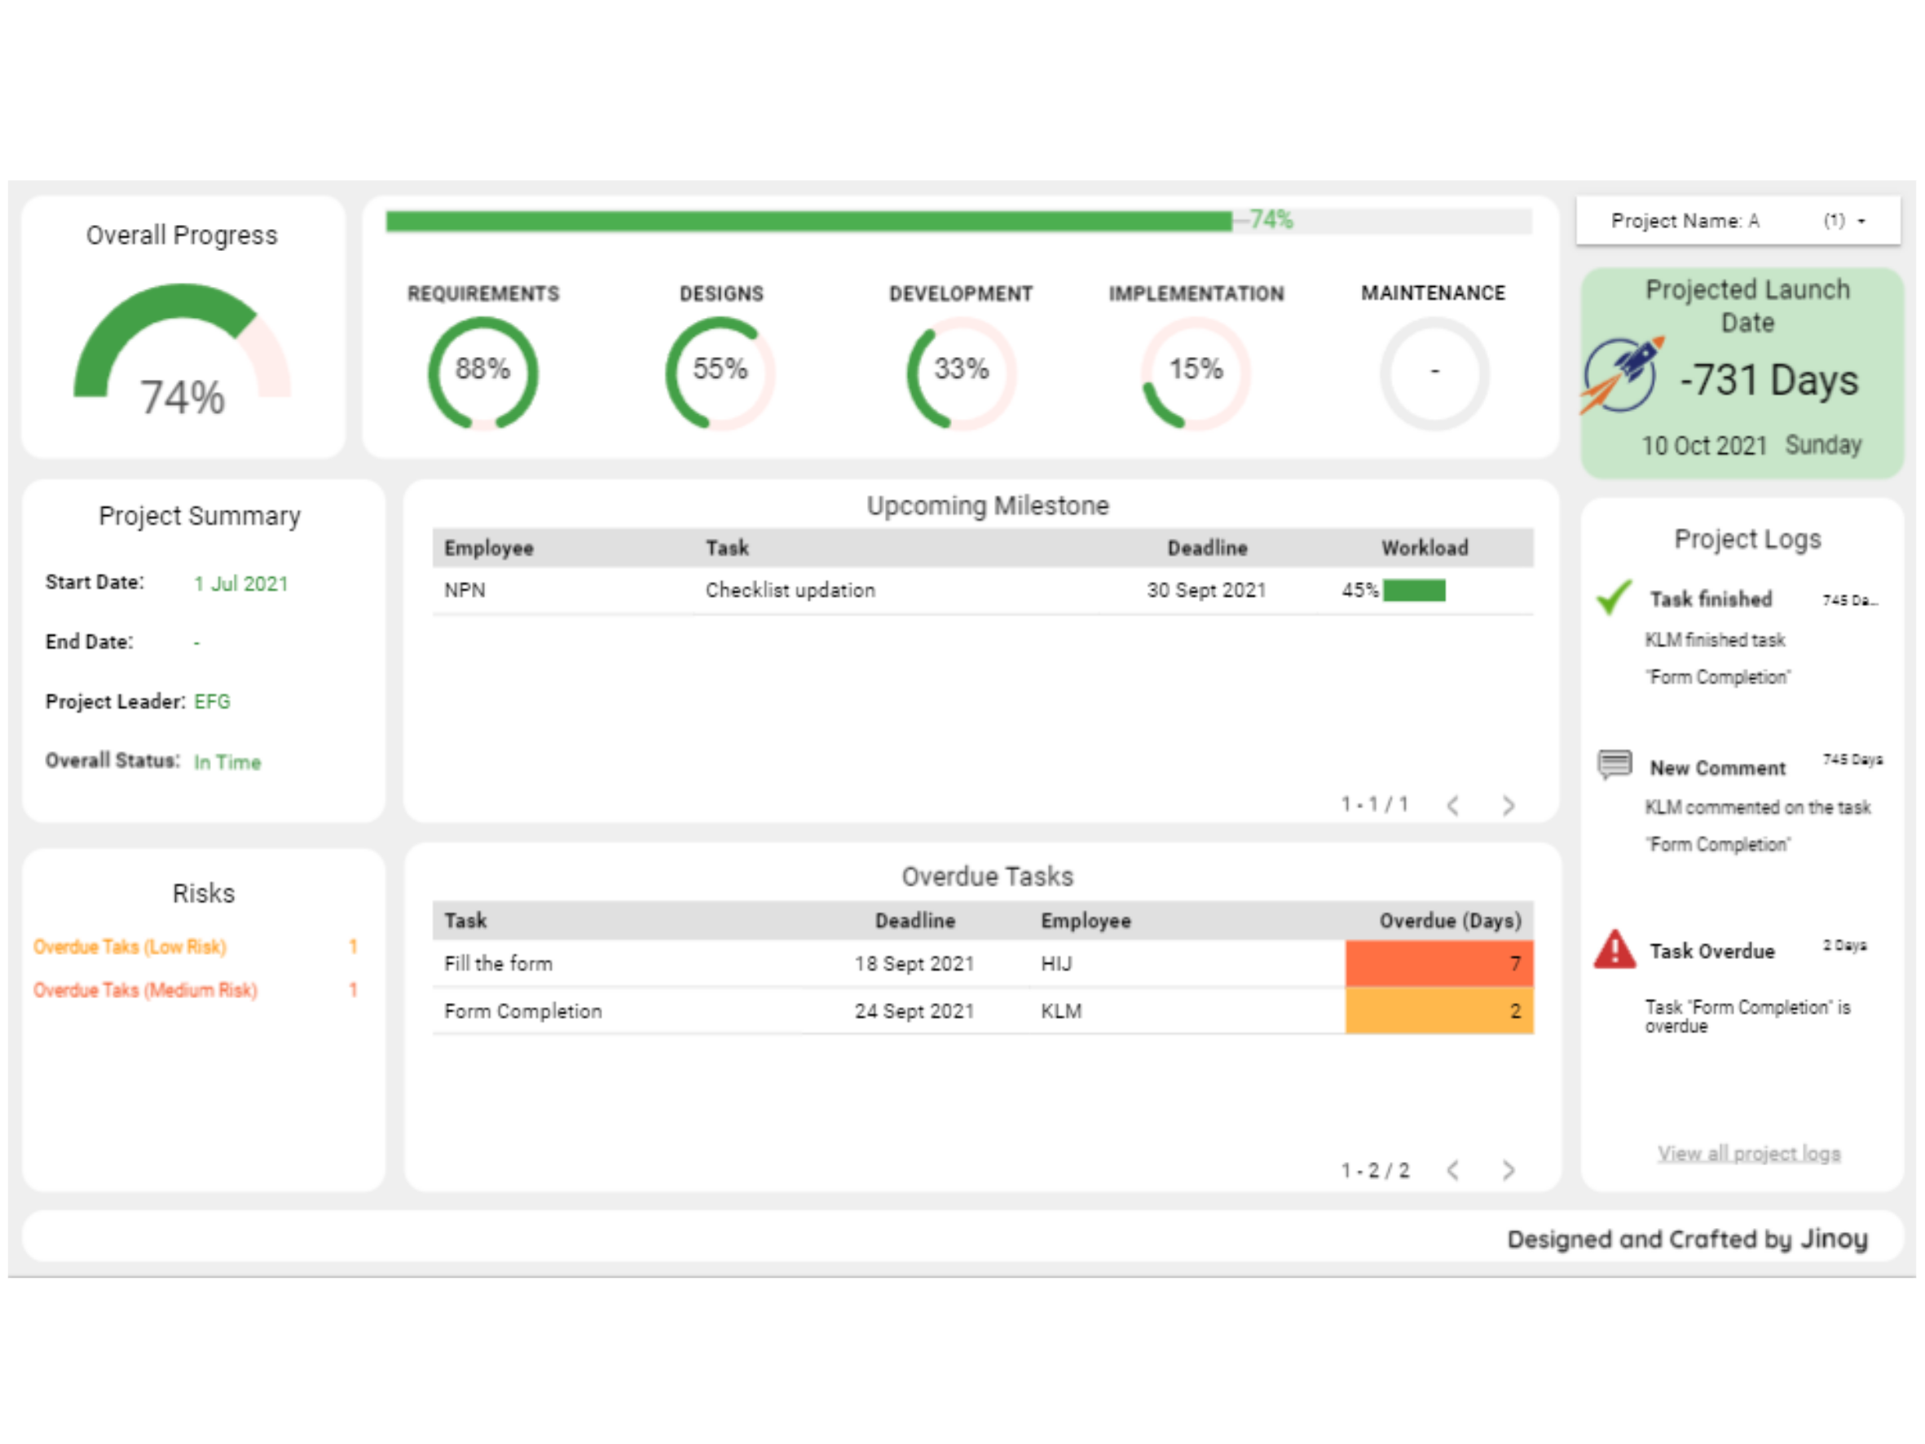Image resolution: width=1925 pixels, height=1444 pixels.
Task: Go to next page of Upcoming Milestone
Action: click(1509, 805)
